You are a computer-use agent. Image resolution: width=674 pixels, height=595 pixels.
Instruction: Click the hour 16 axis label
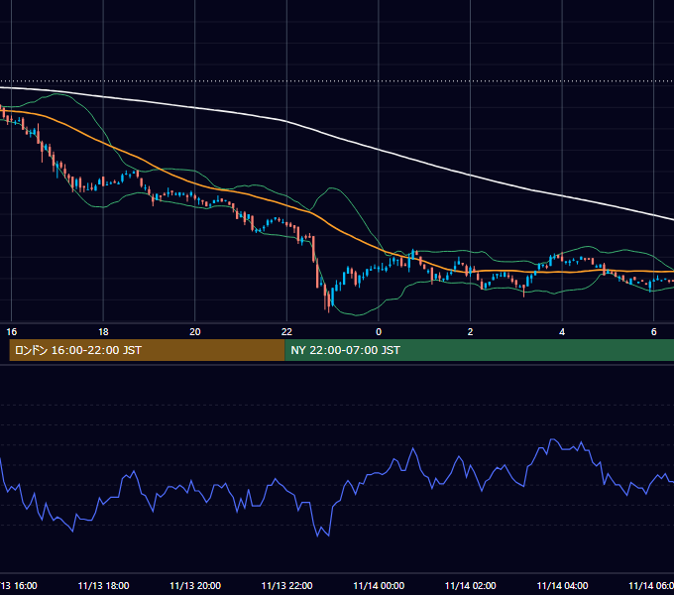12,332
